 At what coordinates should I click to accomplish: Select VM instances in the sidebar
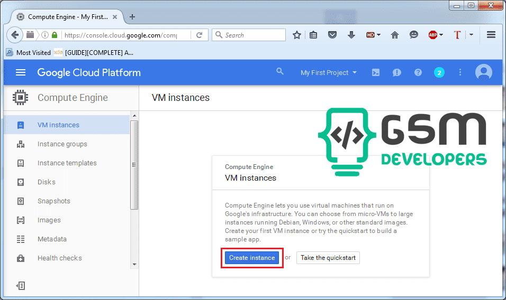point(67,125)
